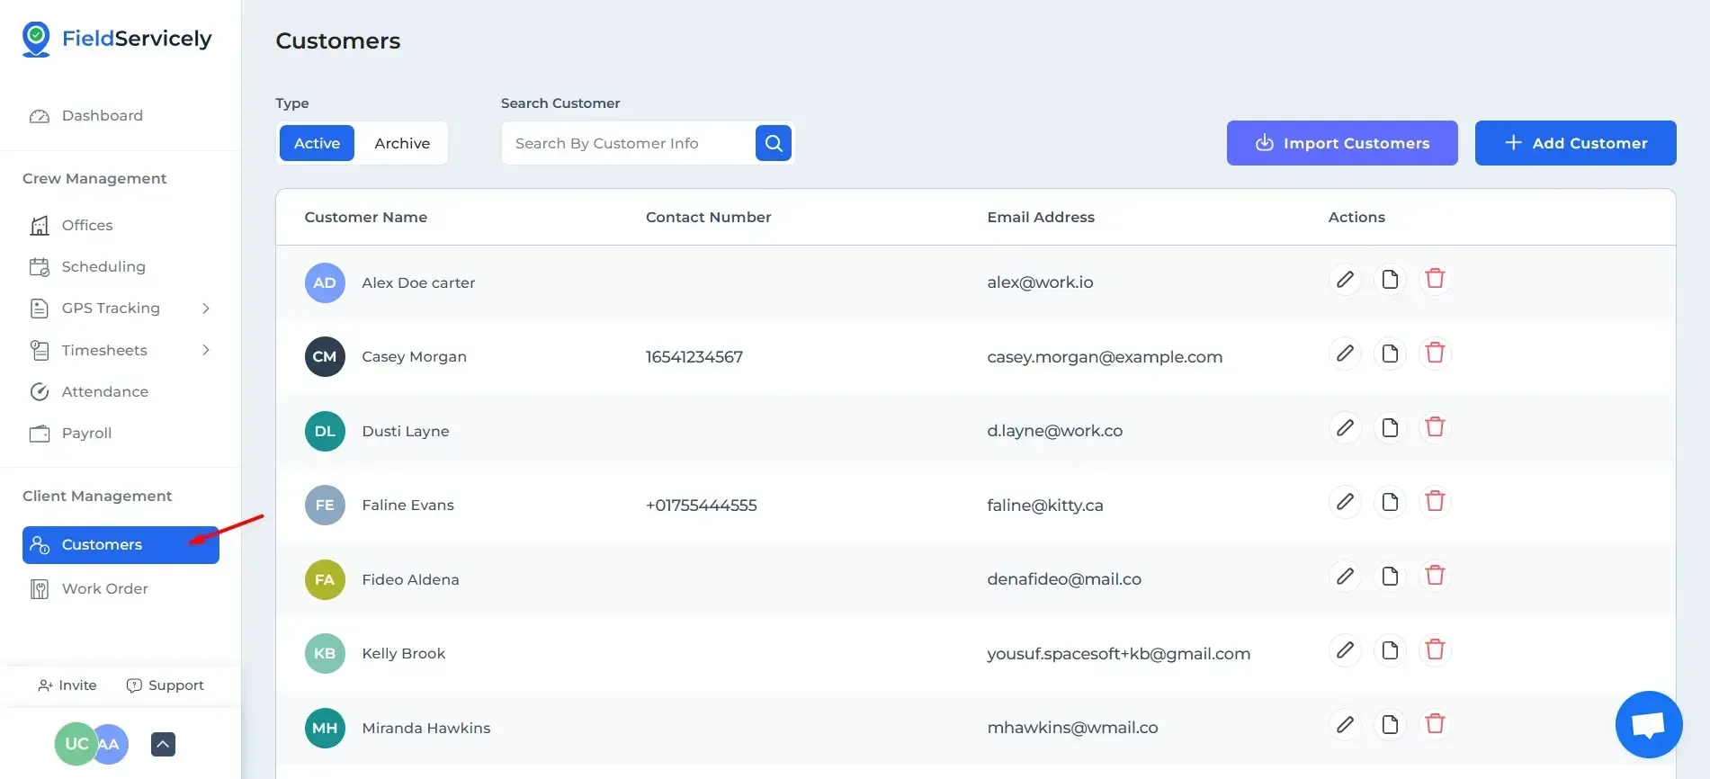The height and width of the screenshot is (779, 1710).
Task: Click the UC user avatar
Action: click(75, 744)
